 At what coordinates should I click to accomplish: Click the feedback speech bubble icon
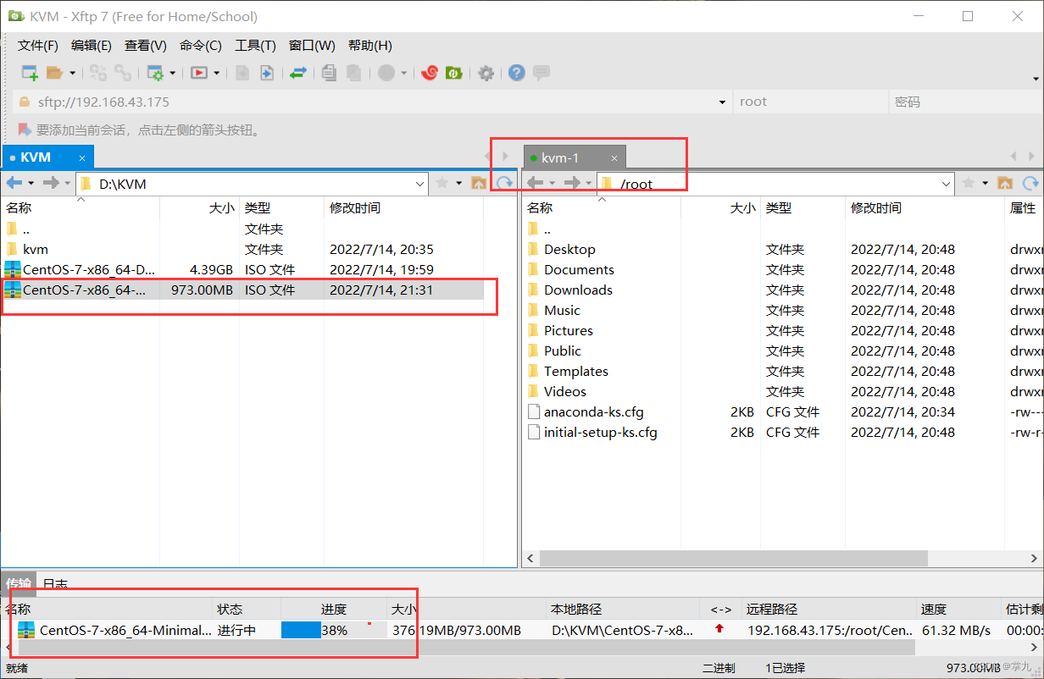(541, 73)
